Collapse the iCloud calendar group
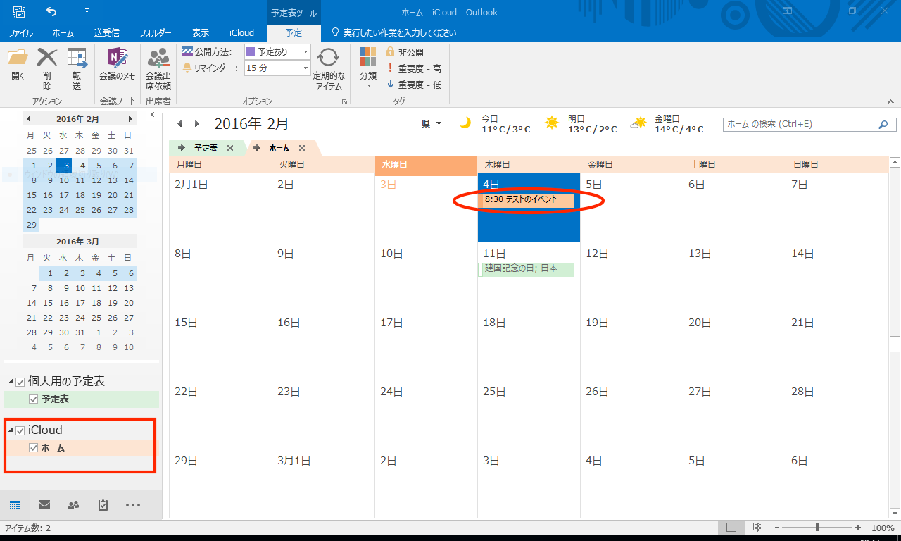The width and height of the screenshot is (901, 541). [11, 430]
